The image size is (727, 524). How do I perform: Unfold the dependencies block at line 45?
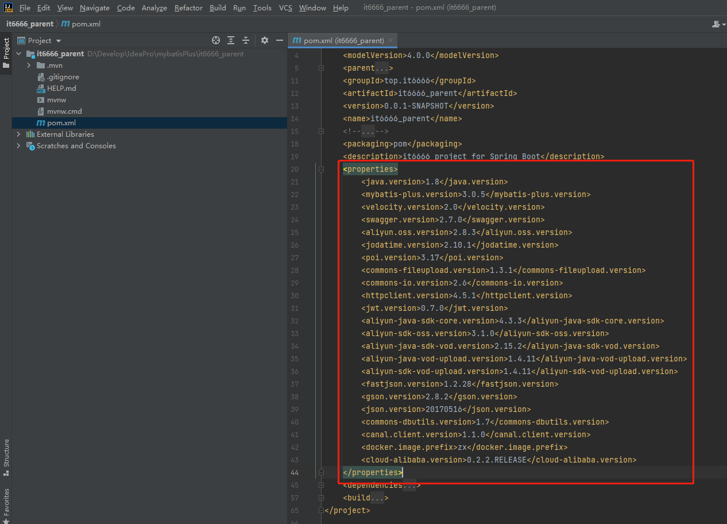tap(321, 486)
